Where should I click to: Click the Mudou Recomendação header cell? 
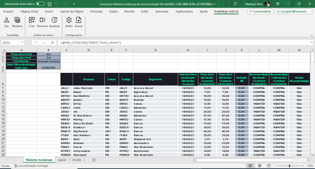pyautogui.click(x=299, y=79)
